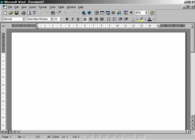Click the OVR indicator in status bar
The width and height of the screenshot is (195, 140).
point(112,137)
